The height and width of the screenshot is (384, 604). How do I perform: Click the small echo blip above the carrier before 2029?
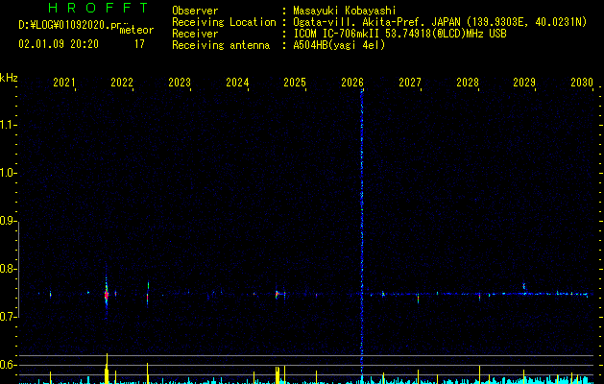524,286
